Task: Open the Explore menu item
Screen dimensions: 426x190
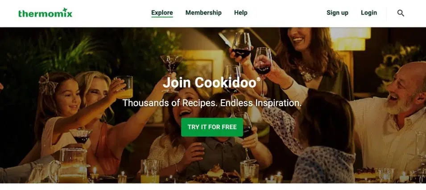Action: [x=162, y=13]
